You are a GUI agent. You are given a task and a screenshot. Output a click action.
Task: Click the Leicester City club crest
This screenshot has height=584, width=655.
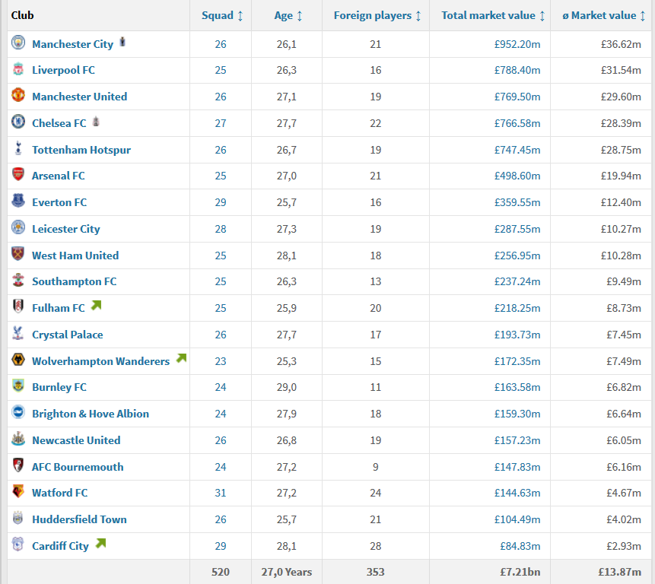pyautogui.click(x=18, y=227)
